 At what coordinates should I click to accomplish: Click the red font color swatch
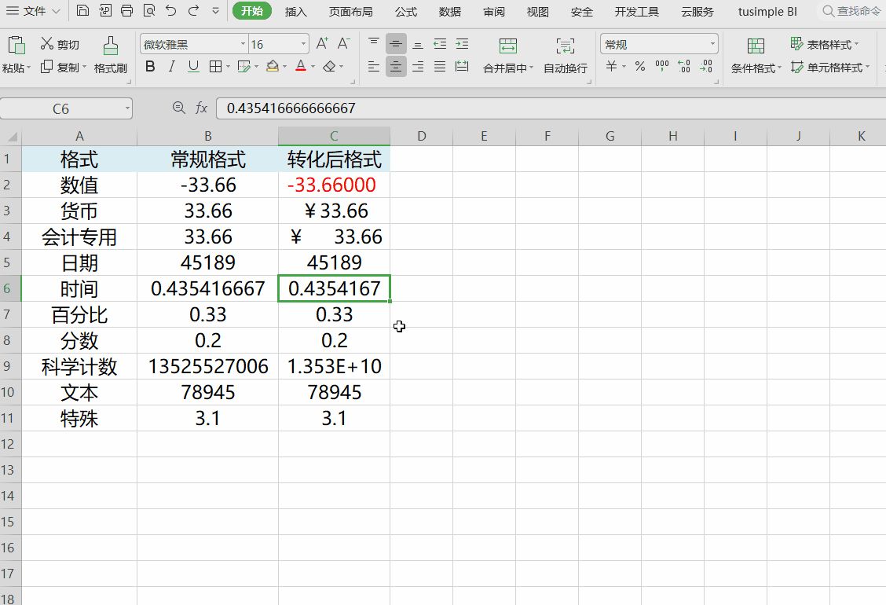[x=300, y=67]
